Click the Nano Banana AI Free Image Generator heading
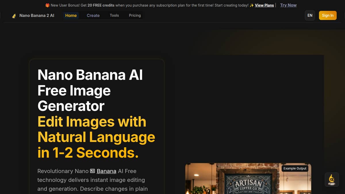This screenshot has height=194, width=345. (90, 91)
